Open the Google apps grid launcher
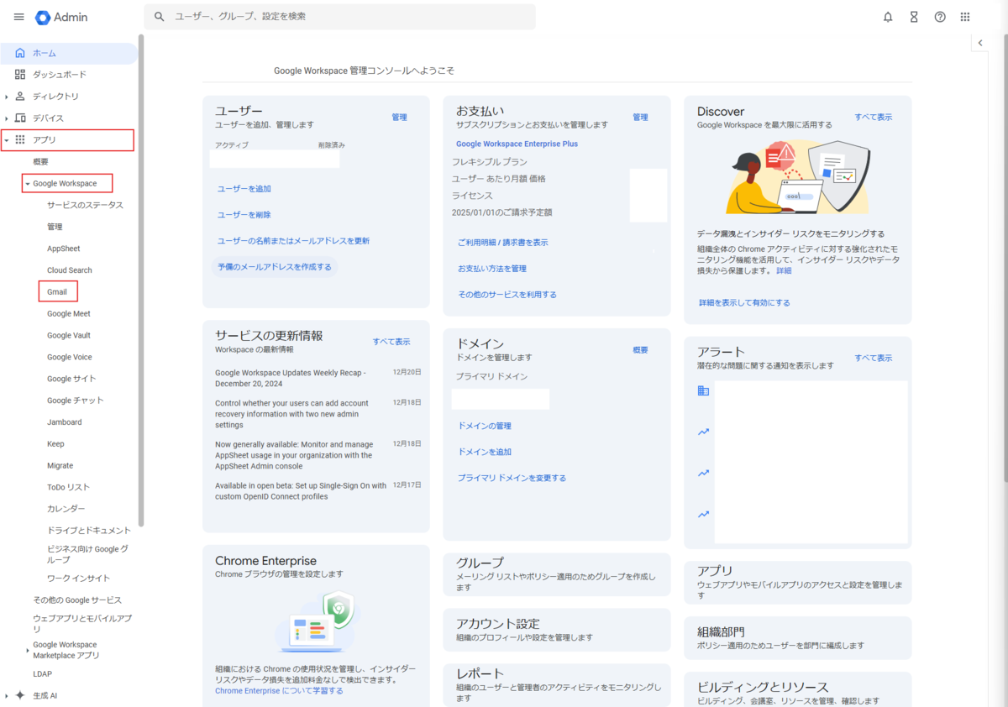Image resolution: width=1008 pixels, height=707 pixels. click(x=965, y=17)
